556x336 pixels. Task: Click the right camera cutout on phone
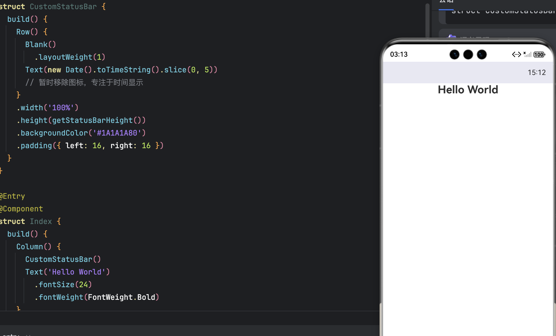[x=482, y=55]
